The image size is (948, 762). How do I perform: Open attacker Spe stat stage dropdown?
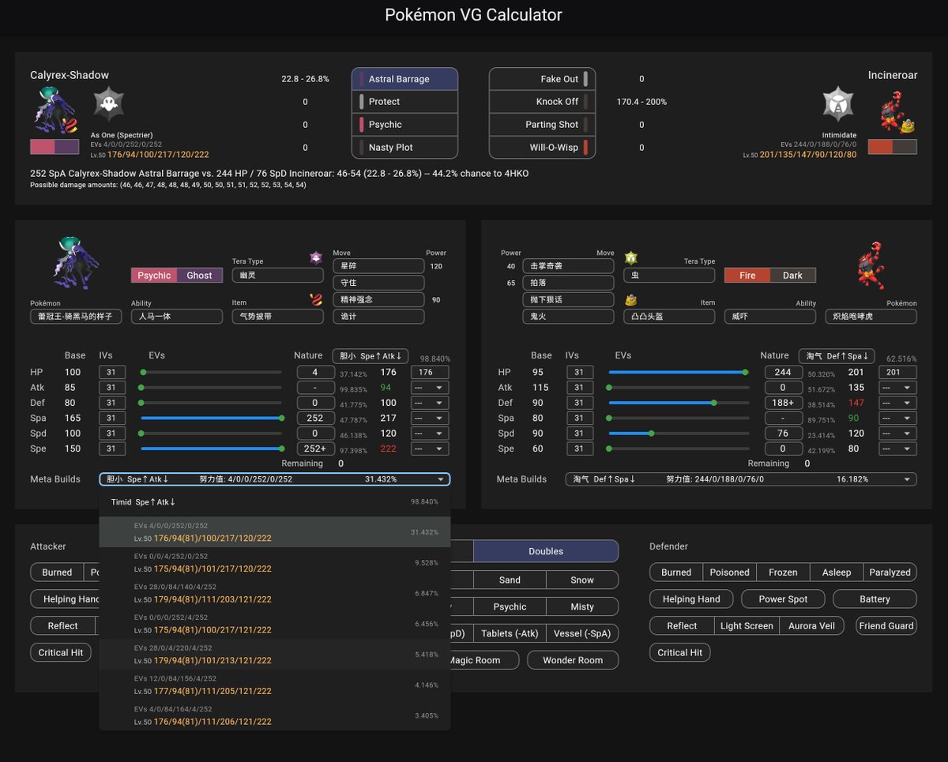point(430,449)
